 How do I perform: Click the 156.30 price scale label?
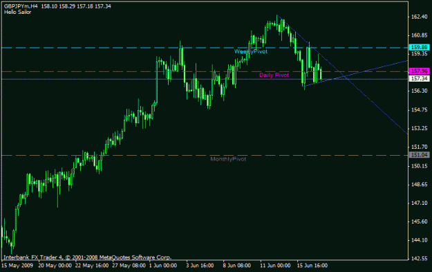coord(420,91)
